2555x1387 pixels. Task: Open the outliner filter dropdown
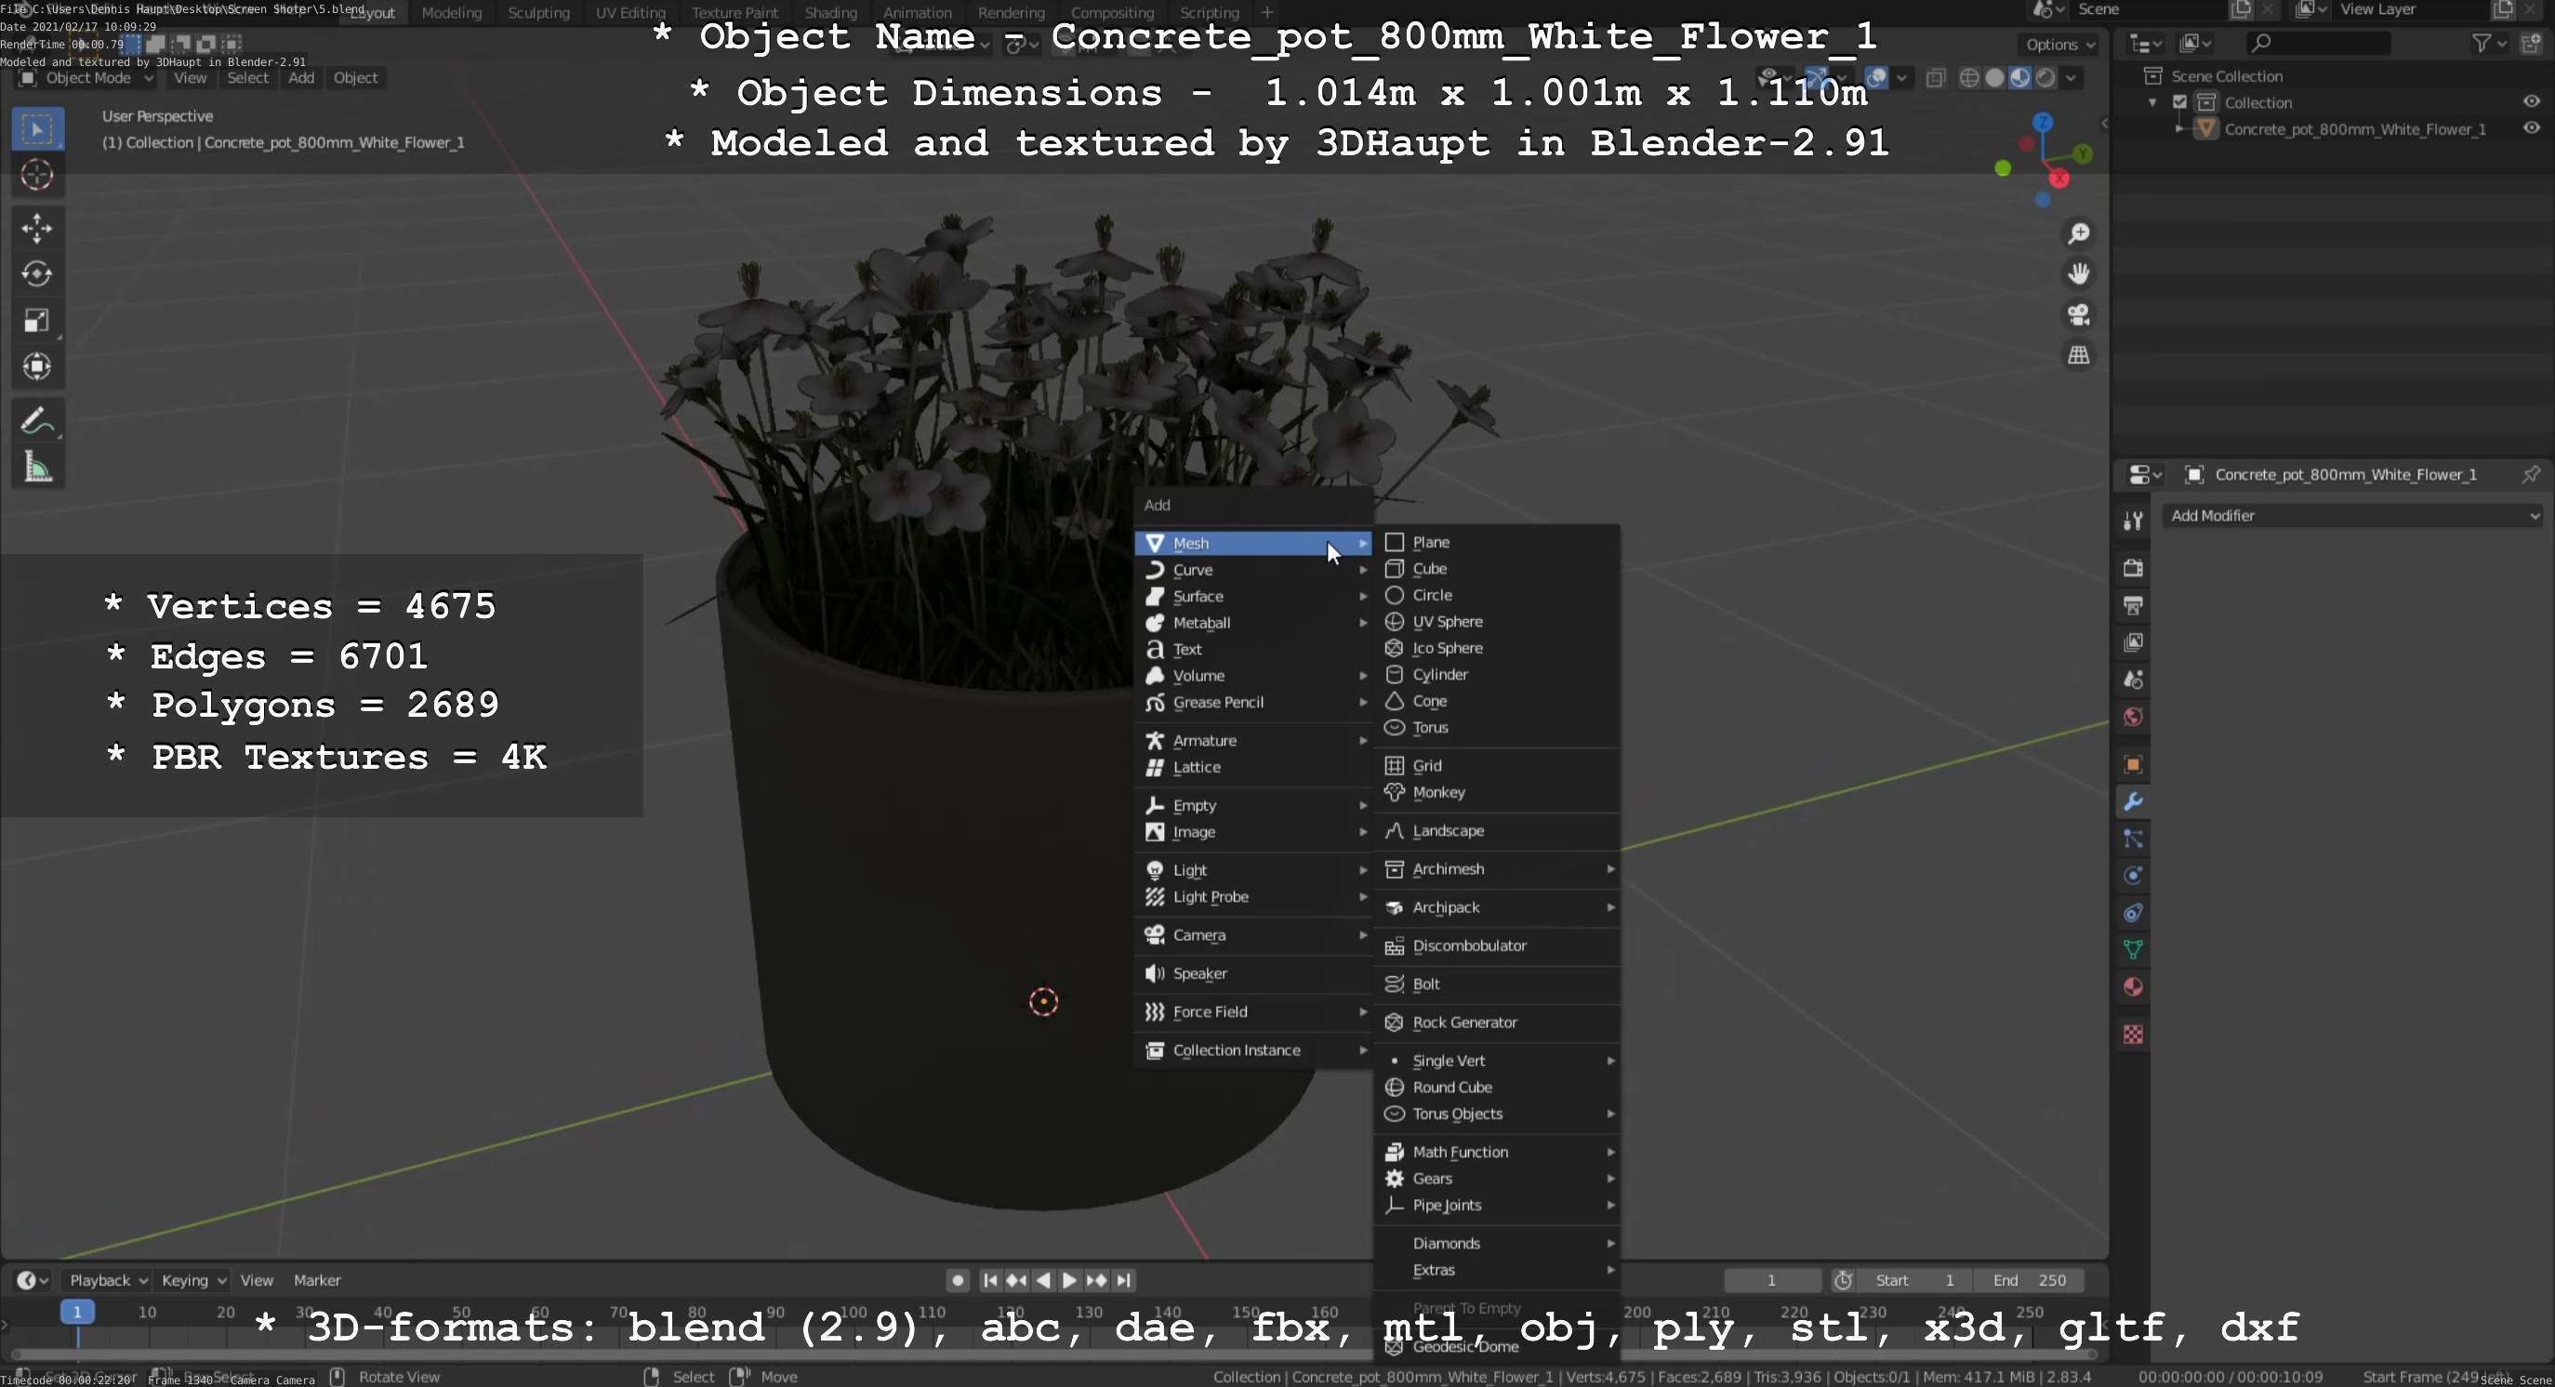pos(2490,44)
